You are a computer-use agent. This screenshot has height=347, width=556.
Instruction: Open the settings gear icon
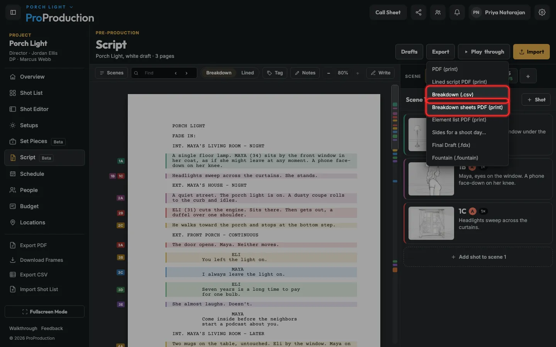point(542,12)
